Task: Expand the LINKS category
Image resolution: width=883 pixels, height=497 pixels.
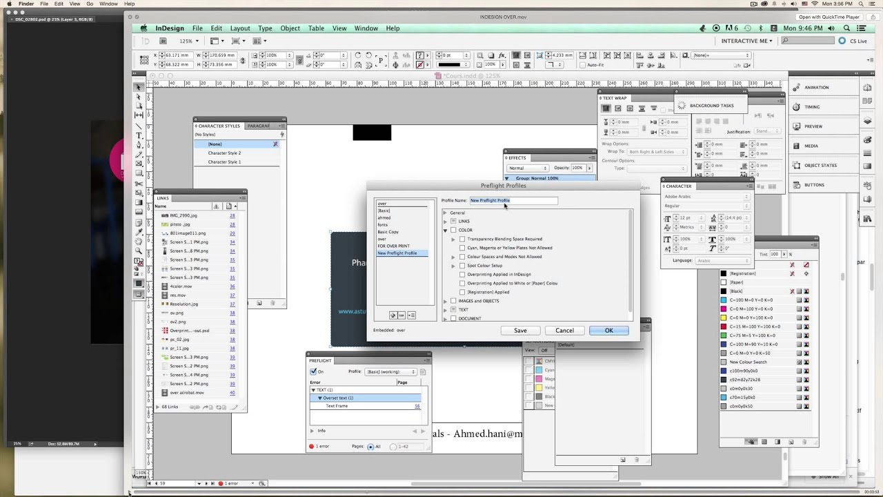Action: pyautogui.click(x=446, y=222)
